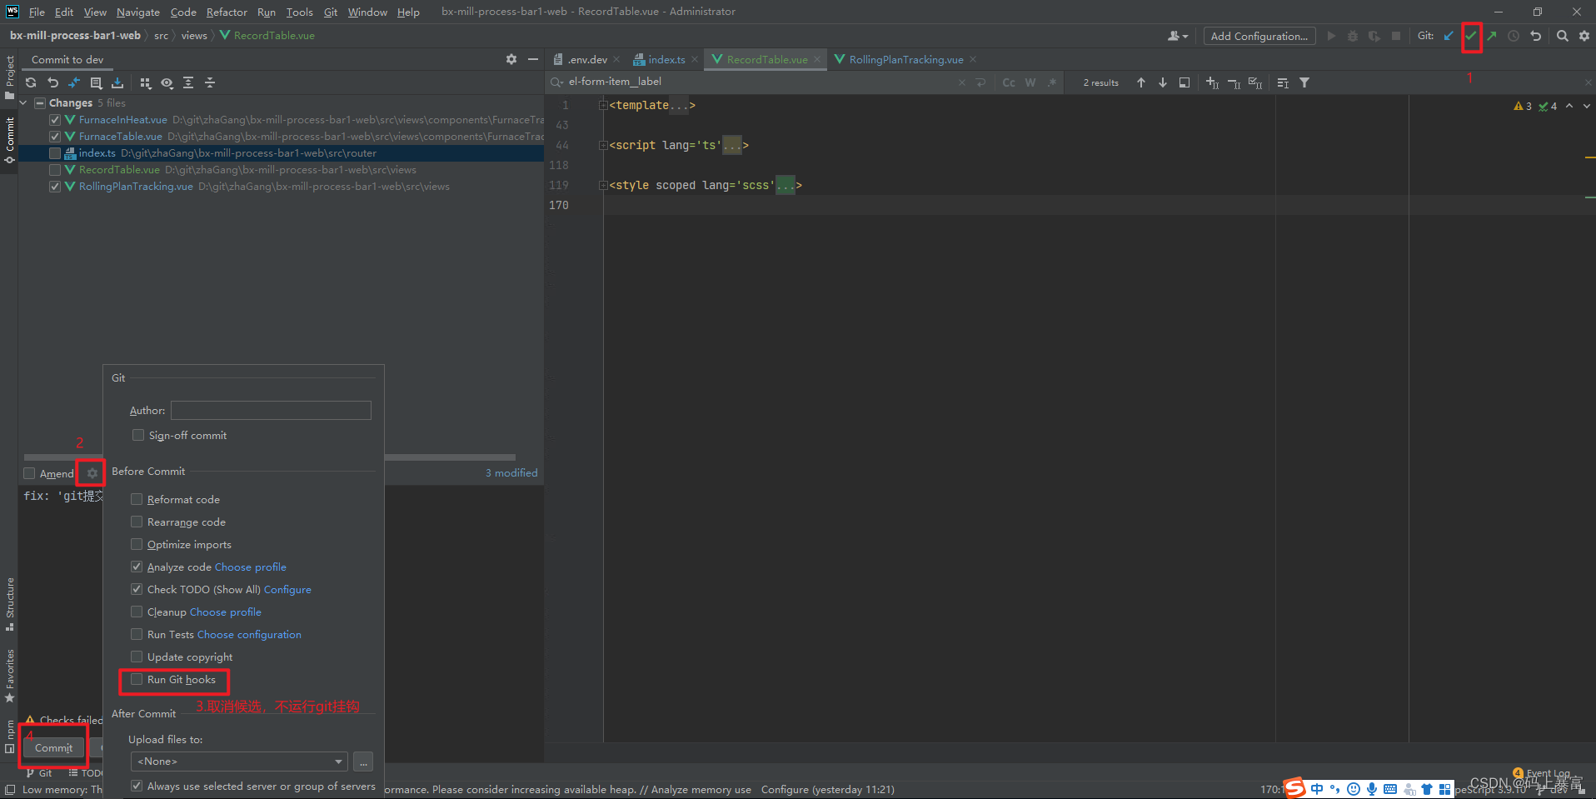Check RecordTable.vue for commit
Screen dimensions: 1596x799
point(55,170)
